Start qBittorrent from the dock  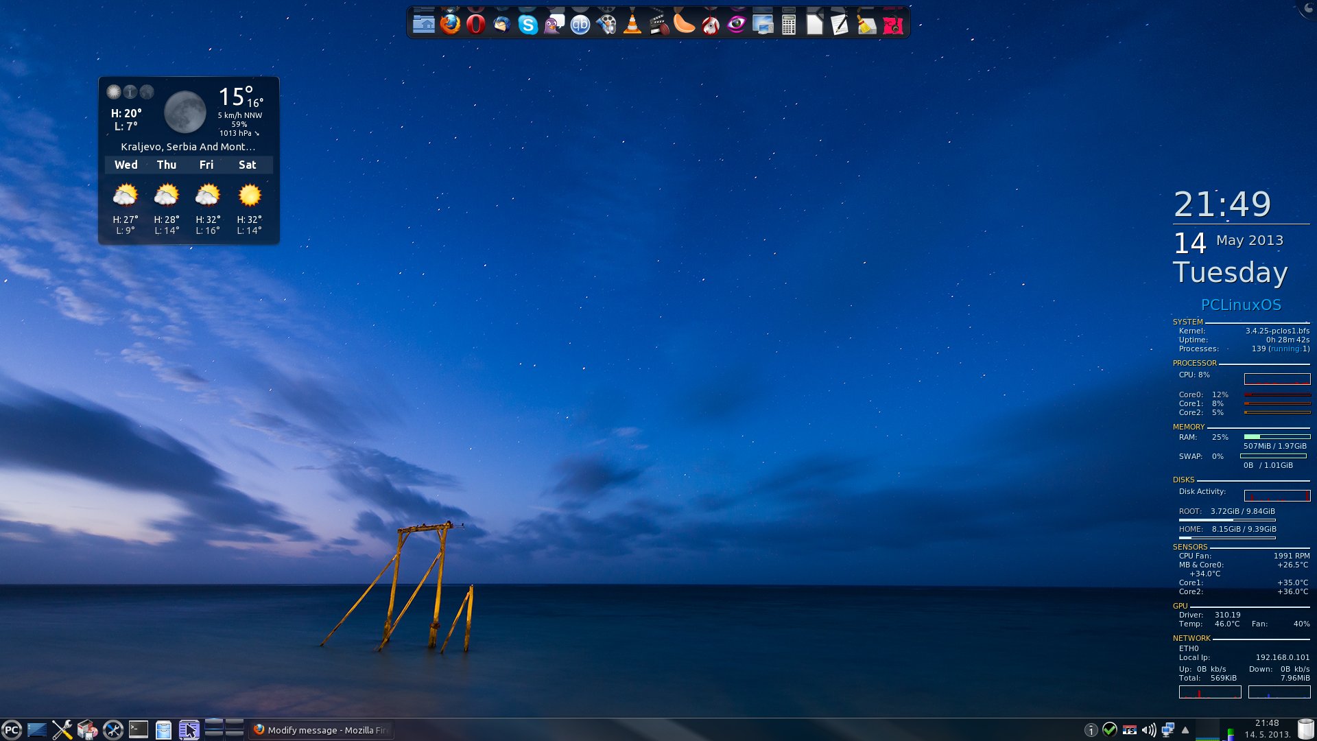point(580,25)
